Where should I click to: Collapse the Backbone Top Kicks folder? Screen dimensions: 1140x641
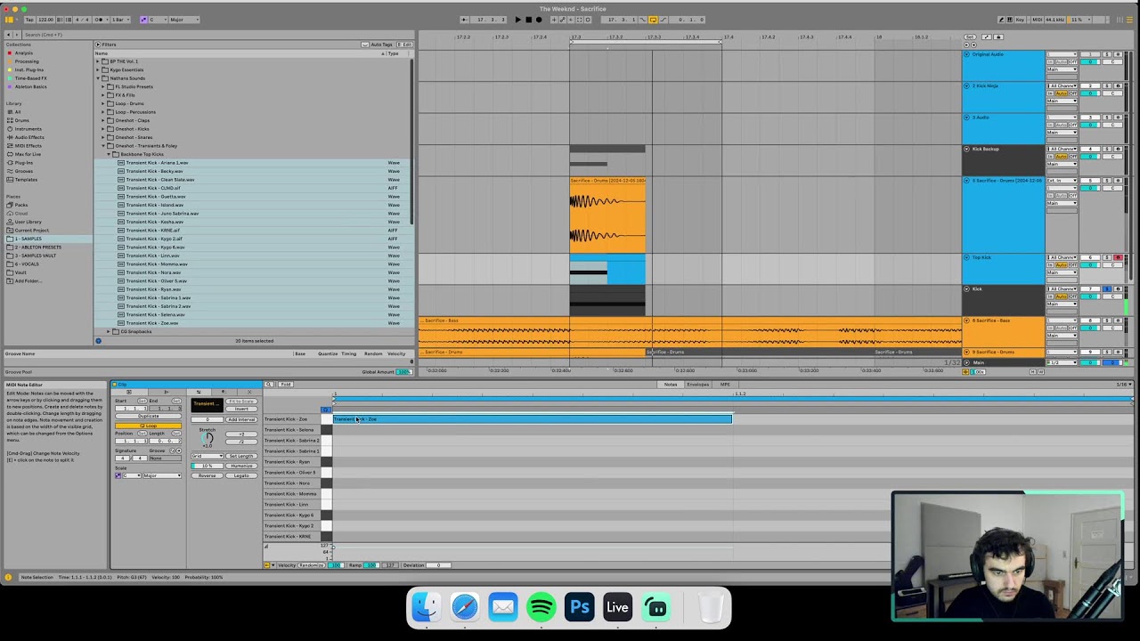(x=109, y=154)
